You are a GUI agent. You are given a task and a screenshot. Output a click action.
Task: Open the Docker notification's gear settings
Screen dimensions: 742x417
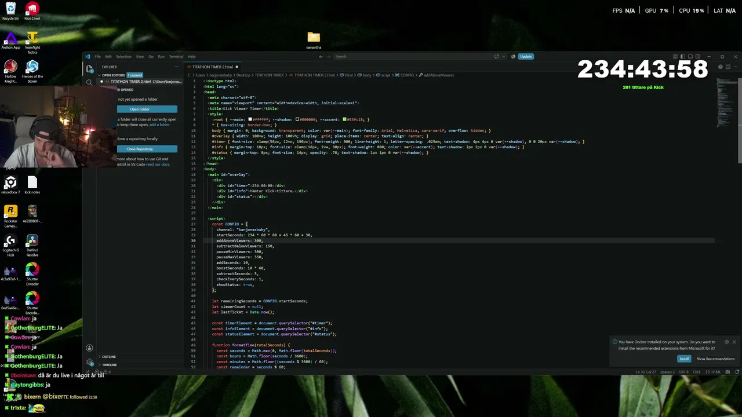point(726,342)
